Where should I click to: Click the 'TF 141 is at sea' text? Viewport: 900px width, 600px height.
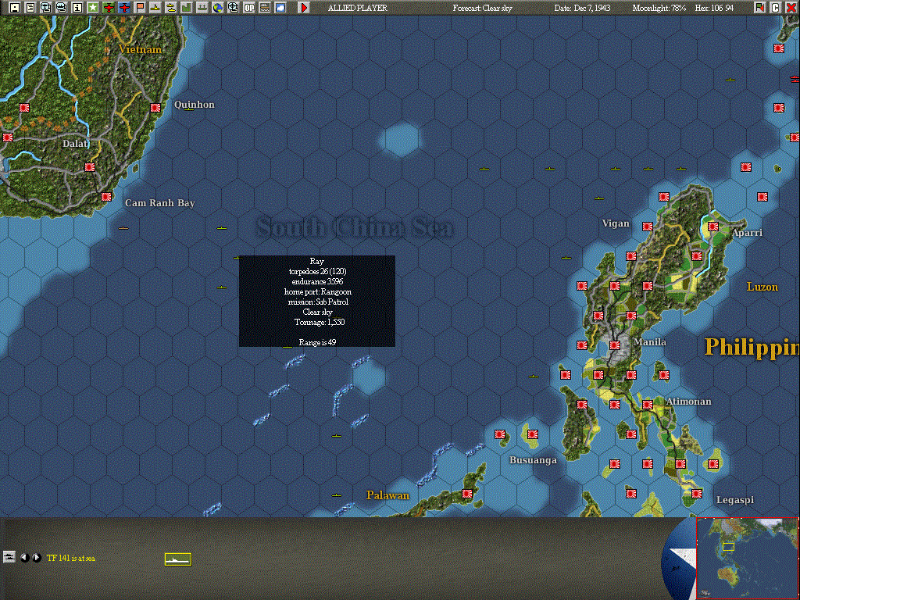71,558
